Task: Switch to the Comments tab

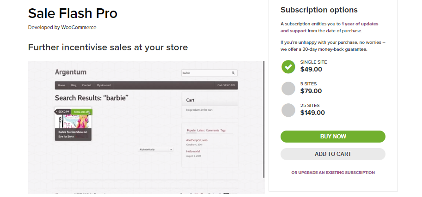Action: click(x=213, y=131)
